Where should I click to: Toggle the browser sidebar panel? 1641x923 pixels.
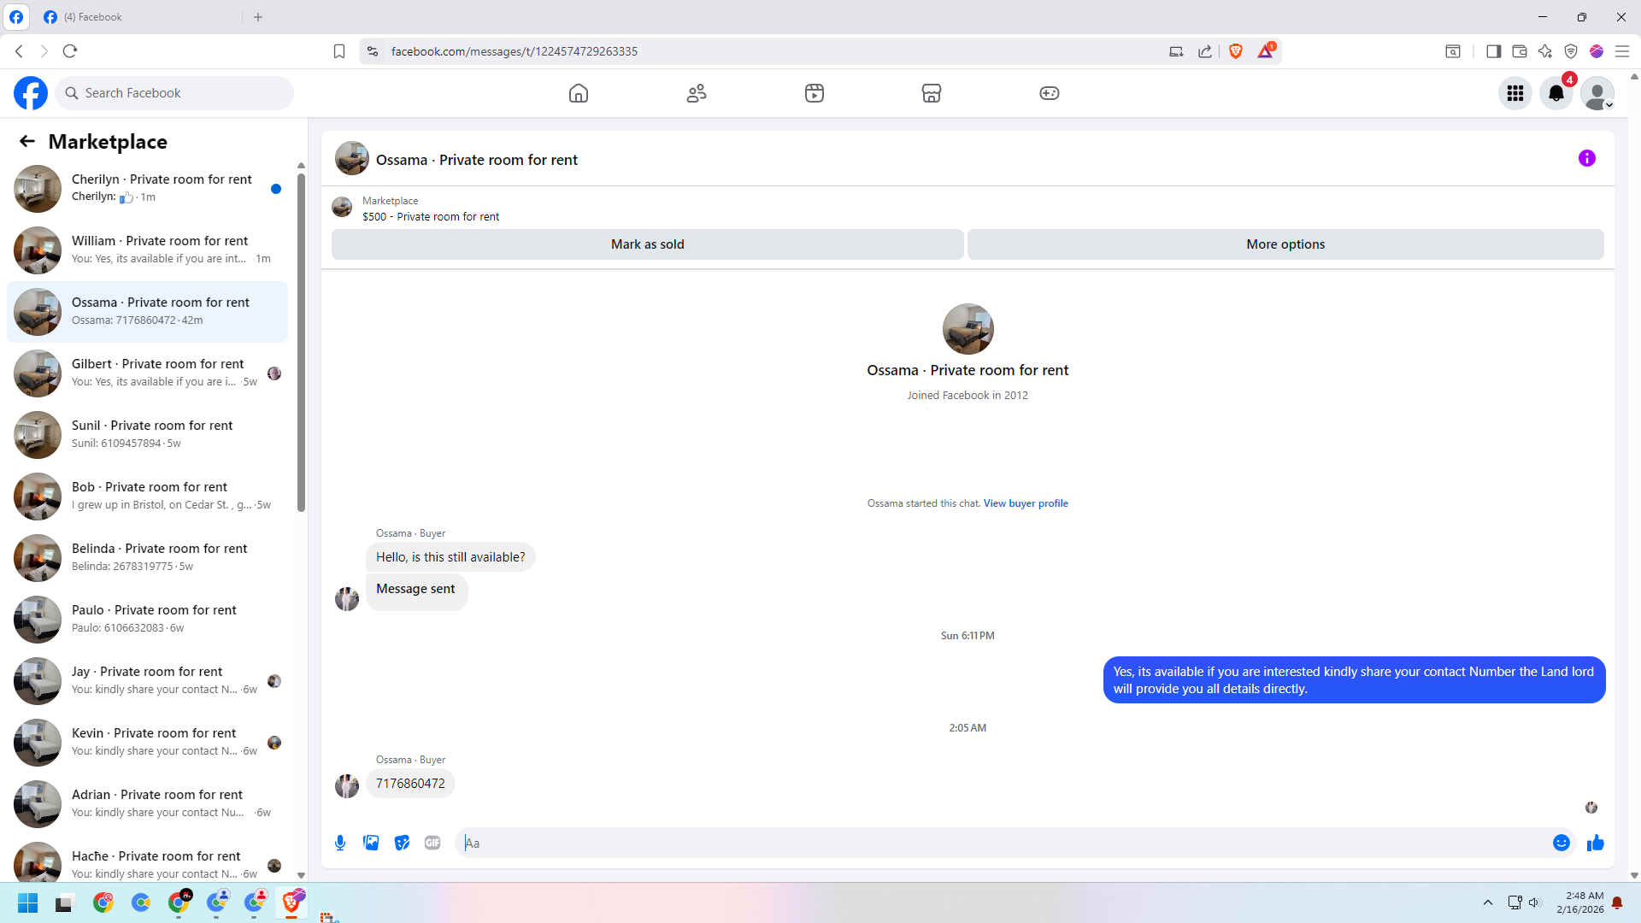point(1493,51)
